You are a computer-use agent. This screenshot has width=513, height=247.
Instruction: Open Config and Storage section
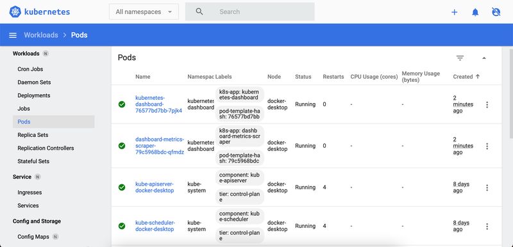[x=37, y=221]
